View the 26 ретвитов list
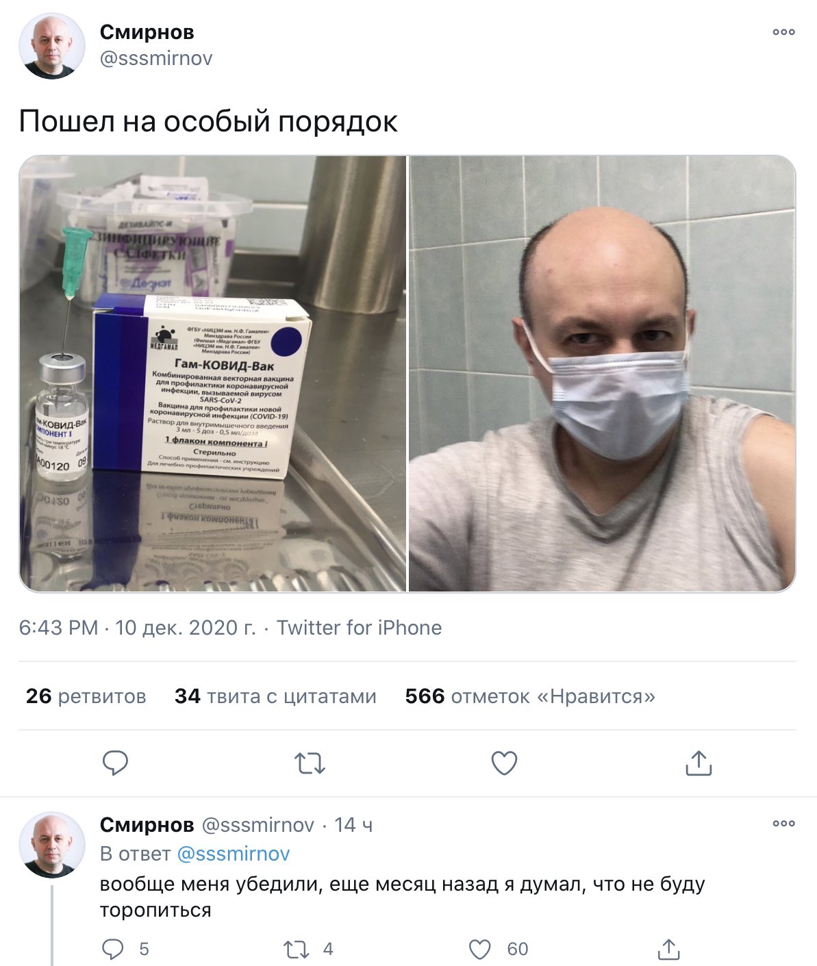Image resolution: width=817 pixels, height=966 pixels. click(86, 696)
